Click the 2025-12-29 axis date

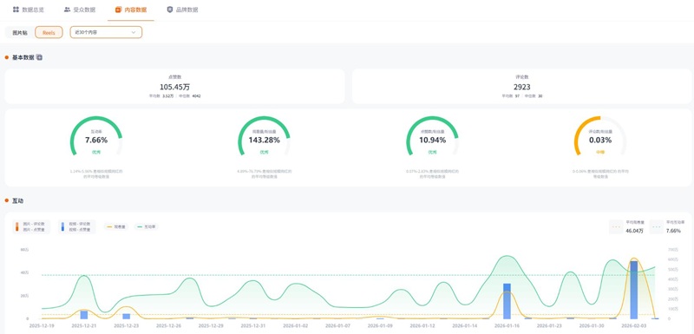point(211,325)
